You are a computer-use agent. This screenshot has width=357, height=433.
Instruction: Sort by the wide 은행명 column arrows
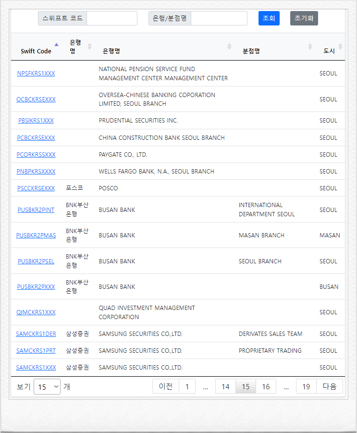click(230, 47)
